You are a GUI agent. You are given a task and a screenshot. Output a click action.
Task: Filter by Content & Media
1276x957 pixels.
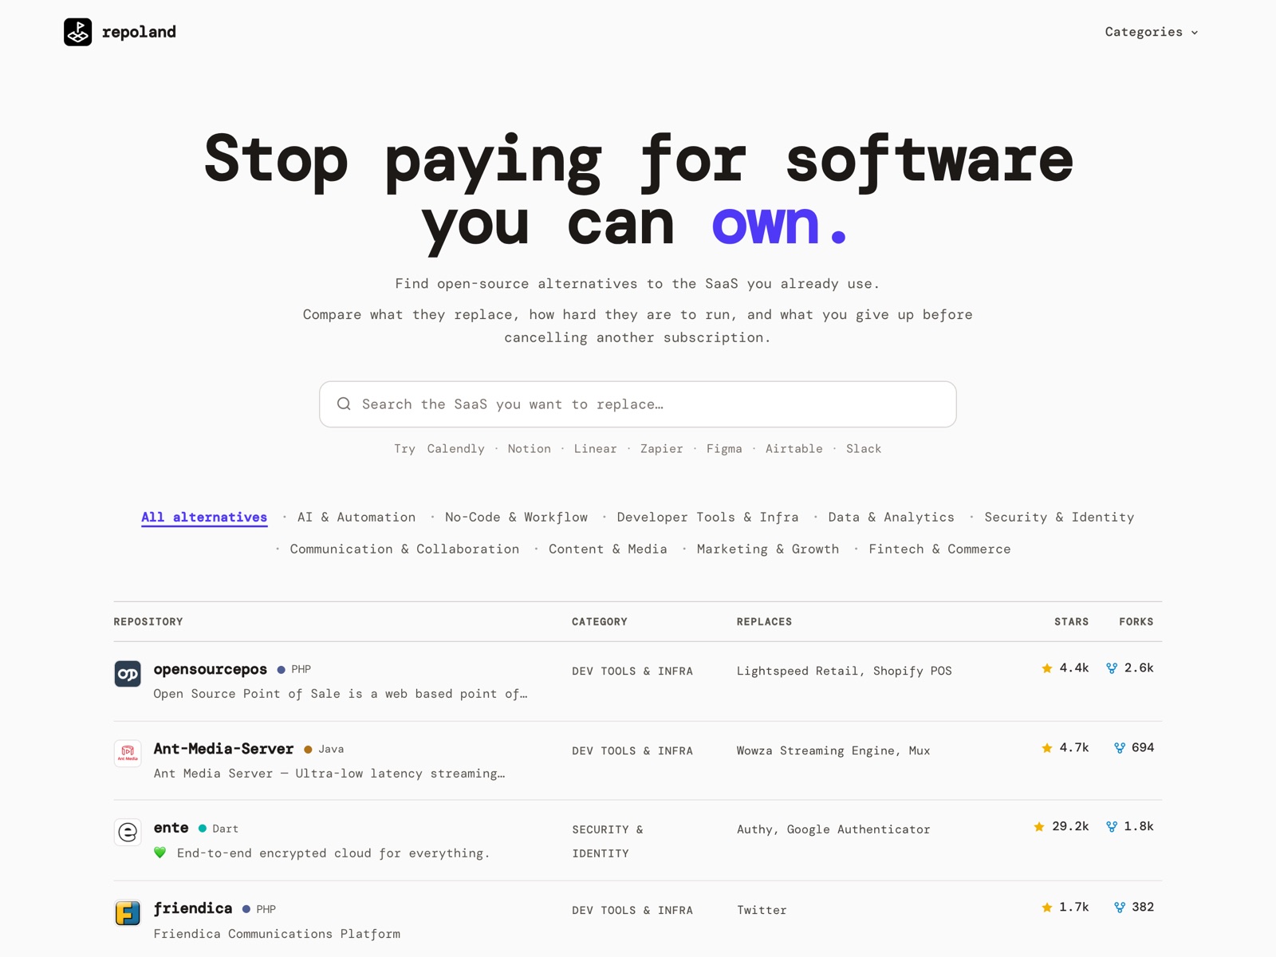click(608, 549)
